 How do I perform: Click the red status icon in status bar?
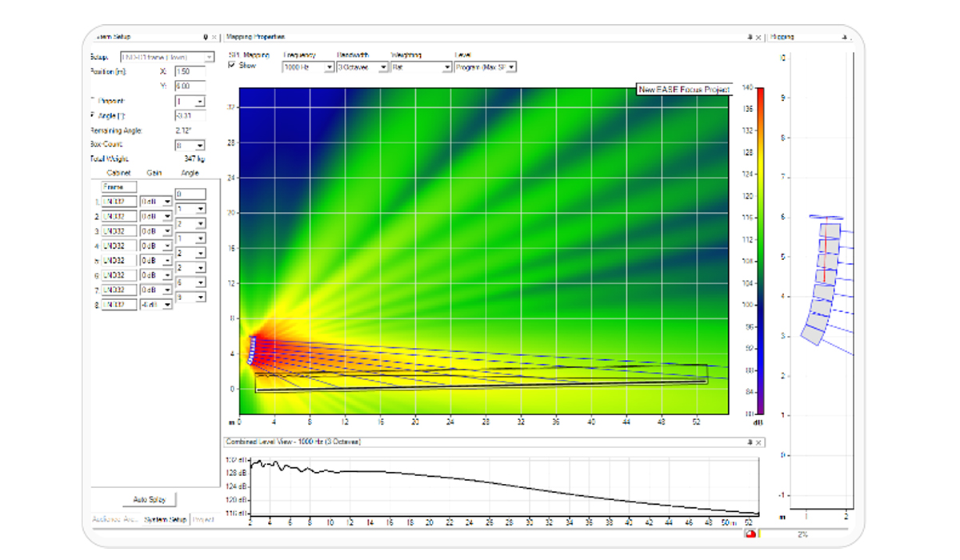click(750, 534)
